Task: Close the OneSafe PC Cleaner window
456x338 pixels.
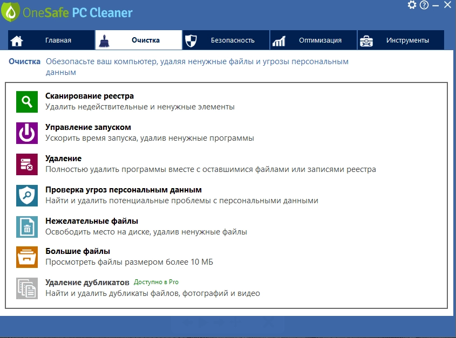Action: 447,5
